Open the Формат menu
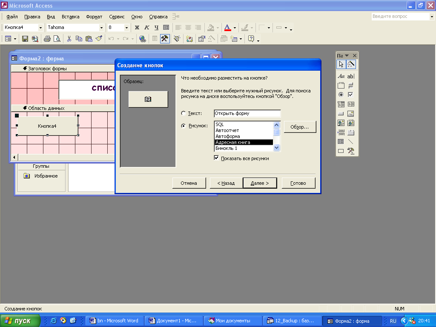This screenshot has width=436, height=327. 94,17
